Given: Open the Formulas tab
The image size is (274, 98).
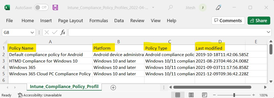Looking at the screenshot, I should (x=99, y=21).
